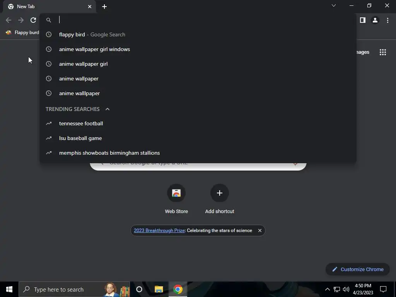Click the Customize Chrome button
The image size is (396, 297).
coord(357,270)
